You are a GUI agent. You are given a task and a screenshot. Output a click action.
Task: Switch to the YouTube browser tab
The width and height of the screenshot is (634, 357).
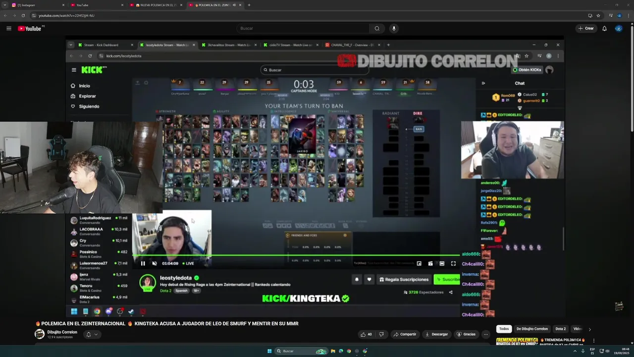97,5
